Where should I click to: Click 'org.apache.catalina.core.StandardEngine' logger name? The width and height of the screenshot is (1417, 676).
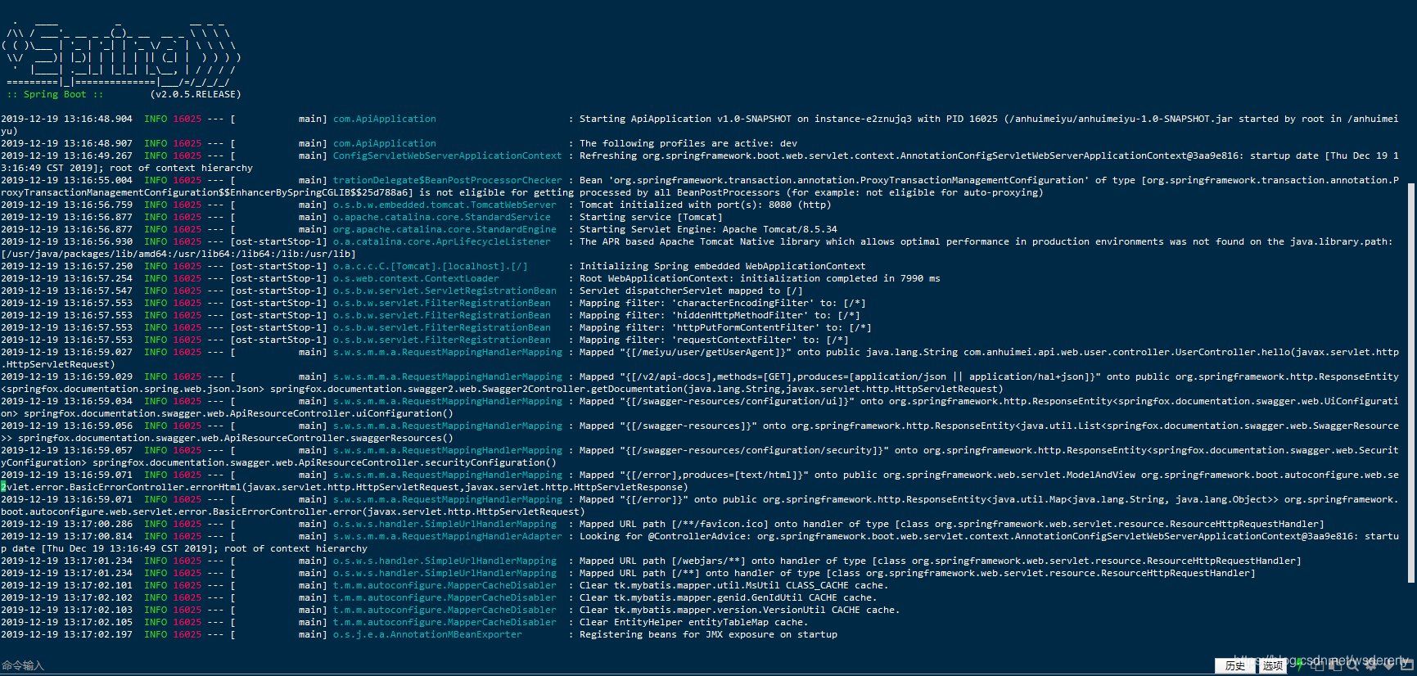point(445,229)
